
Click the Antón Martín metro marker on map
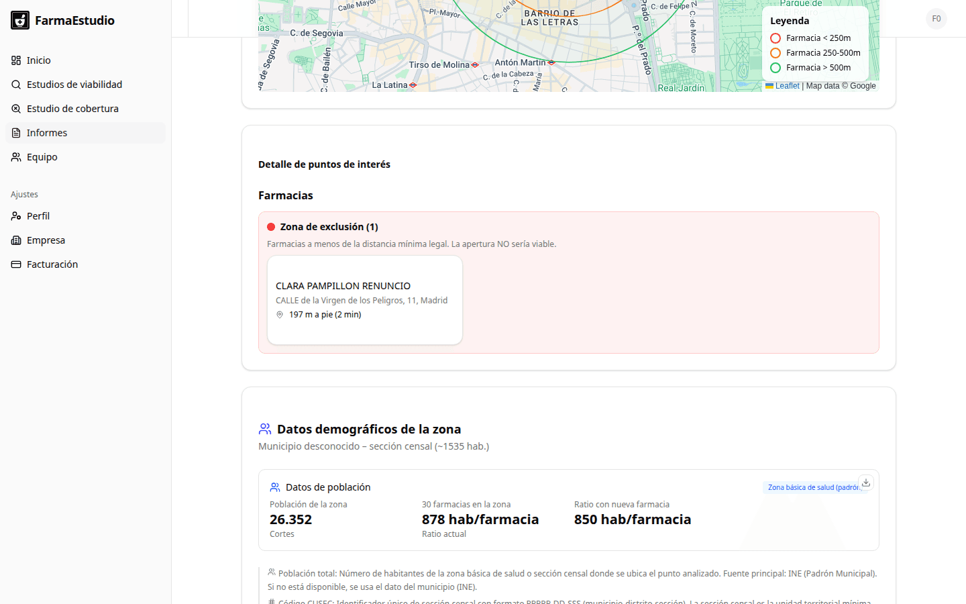pos(551,62)
